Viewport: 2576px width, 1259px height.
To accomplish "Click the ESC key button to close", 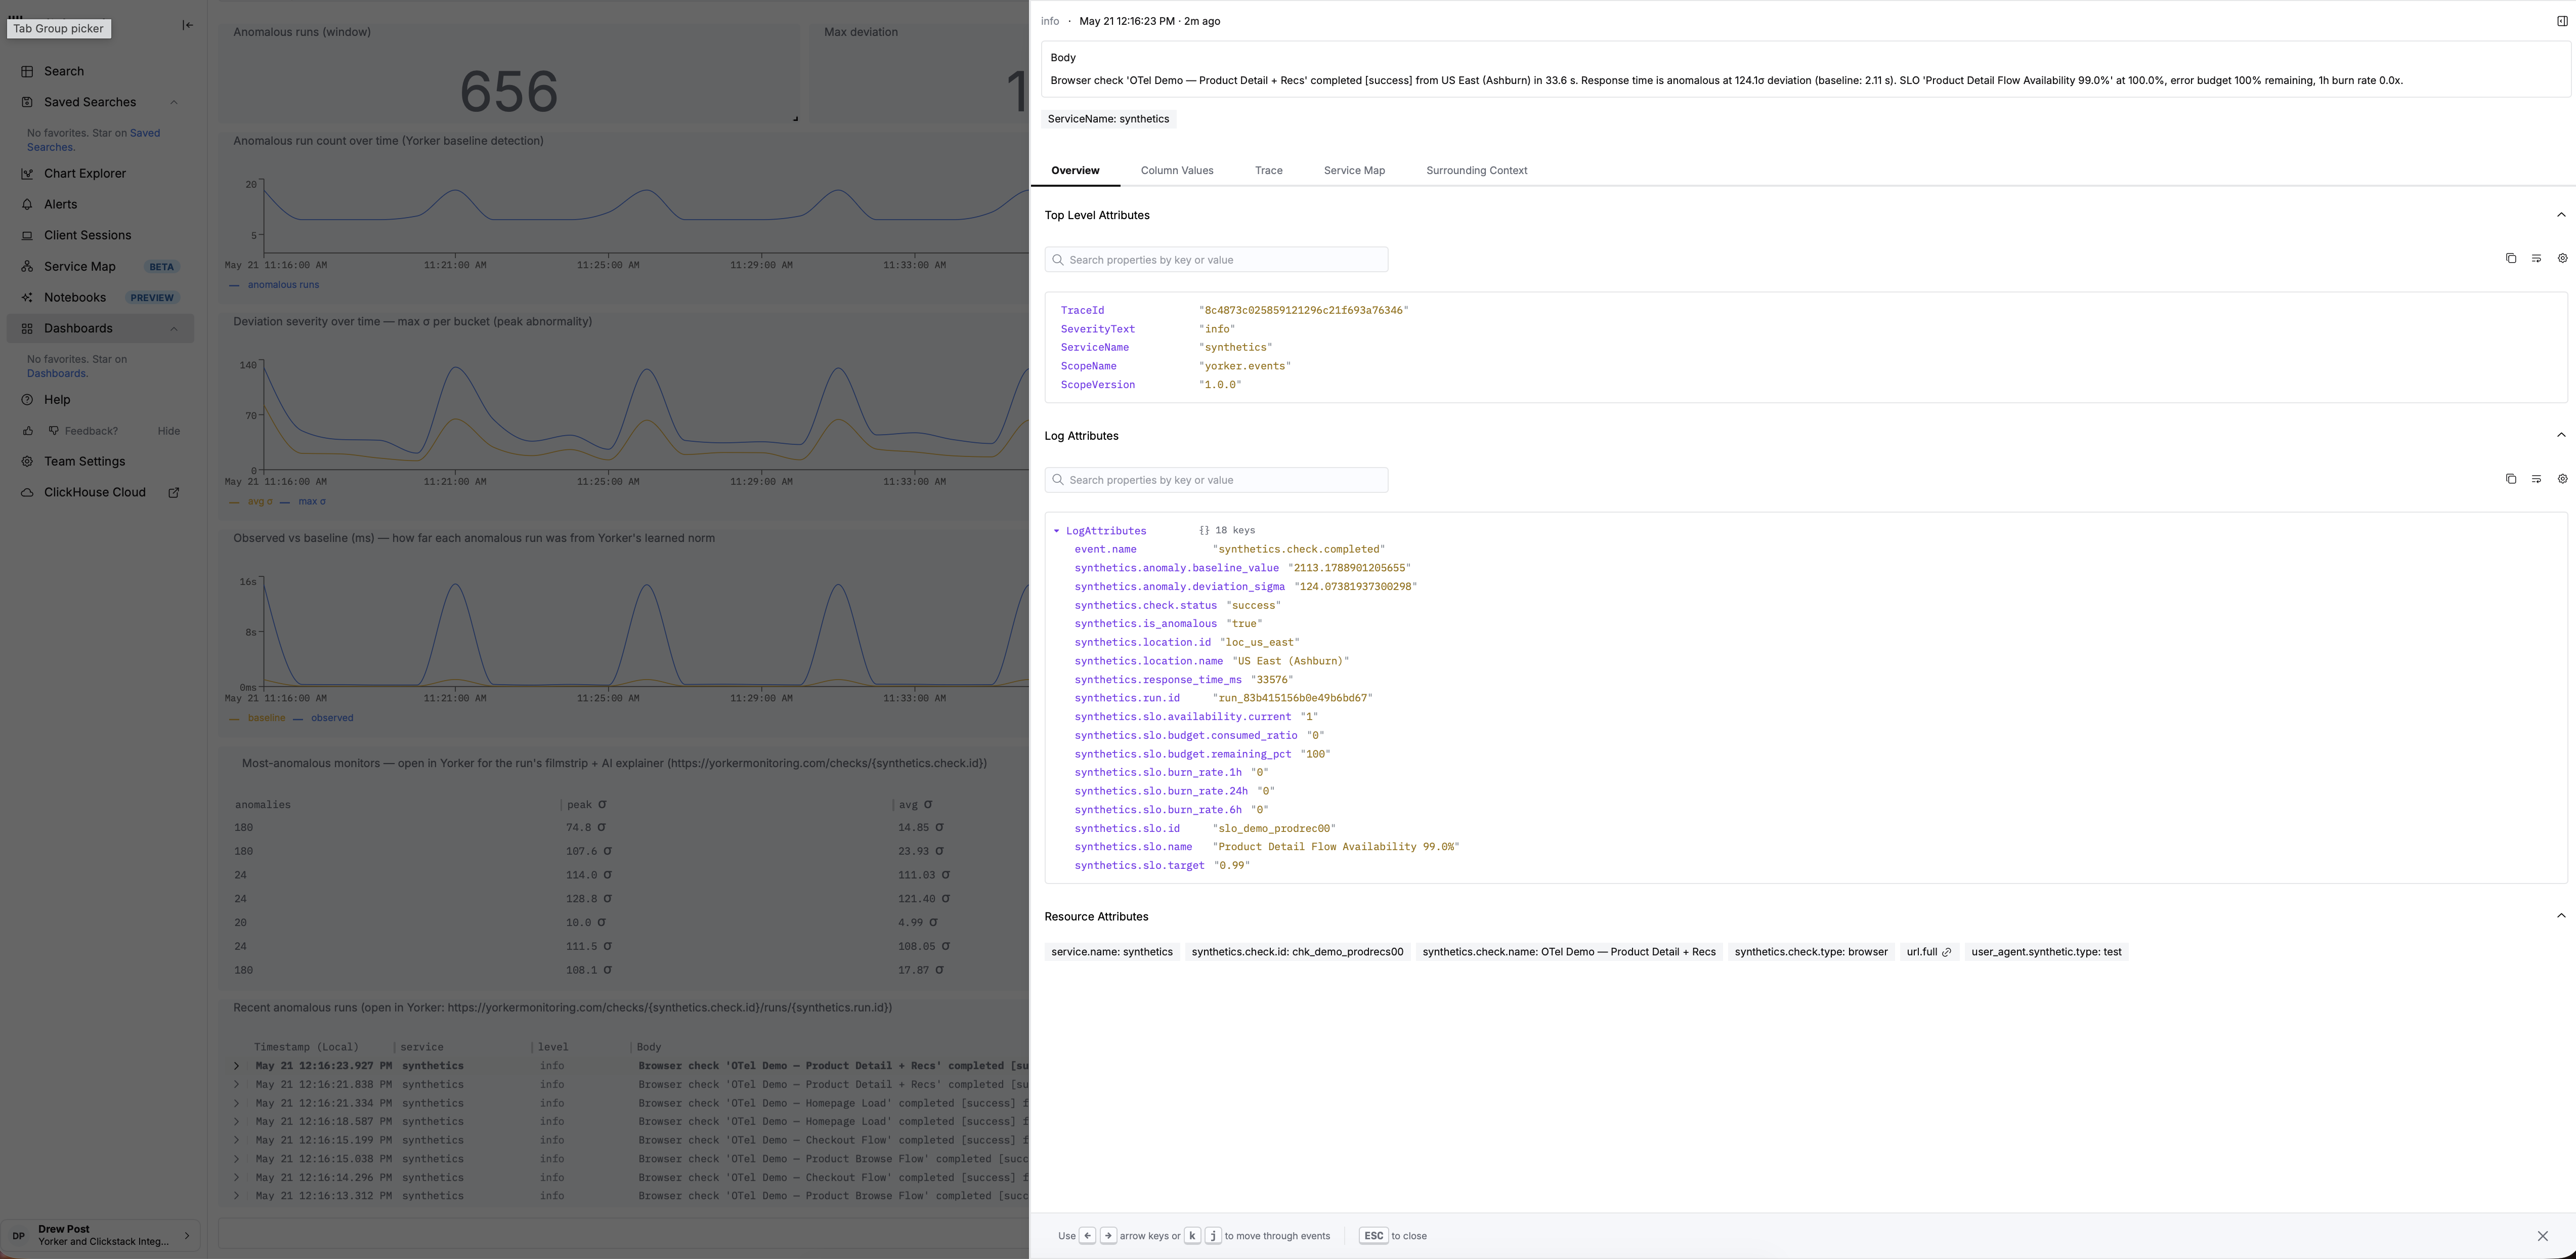I will click(x=1373, y=1236).
